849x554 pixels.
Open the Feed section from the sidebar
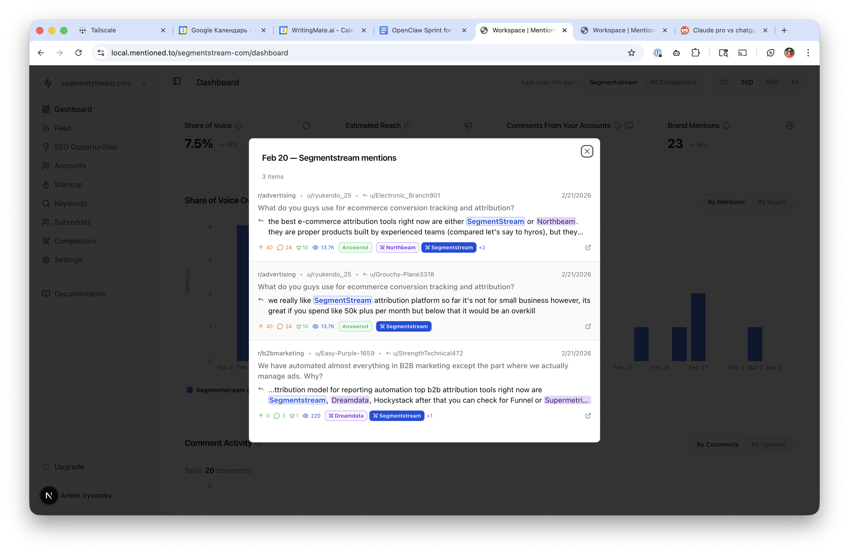[x=62, y=128]
